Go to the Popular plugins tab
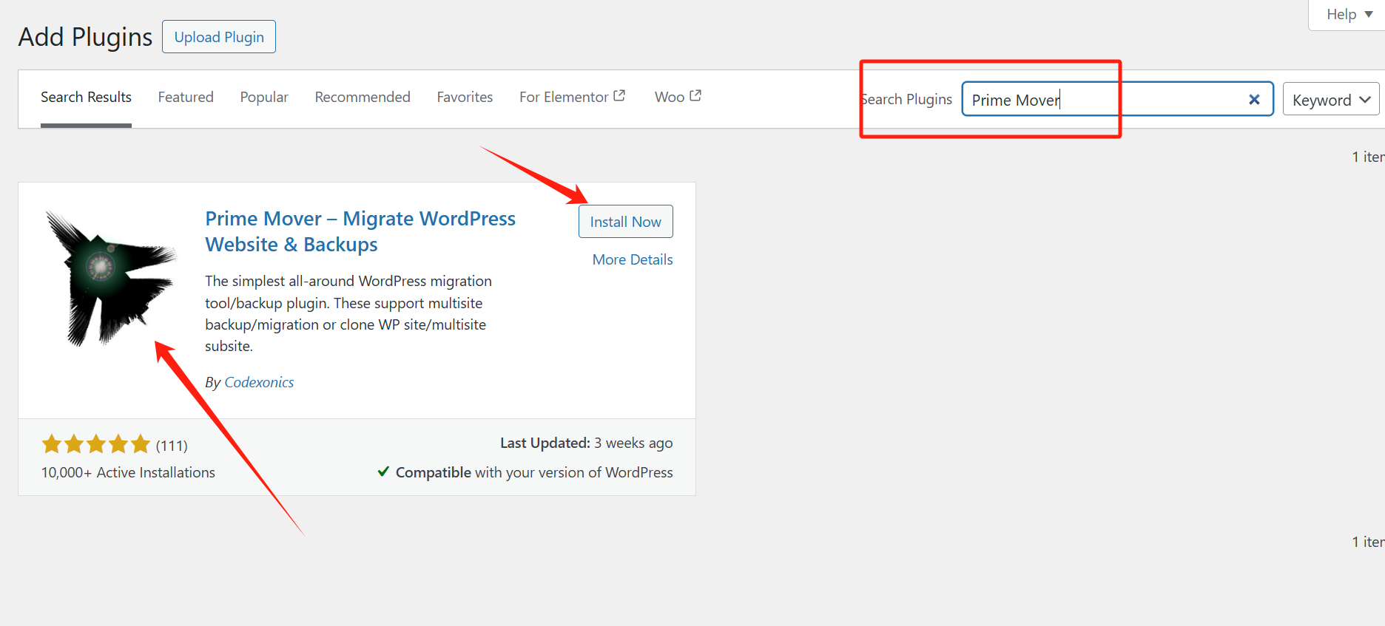This screenshot has height=626, width=1385. [x=264, y=97]
